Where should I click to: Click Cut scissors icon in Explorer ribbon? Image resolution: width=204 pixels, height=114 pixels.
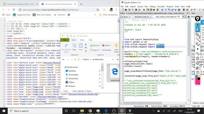[86, 44]
